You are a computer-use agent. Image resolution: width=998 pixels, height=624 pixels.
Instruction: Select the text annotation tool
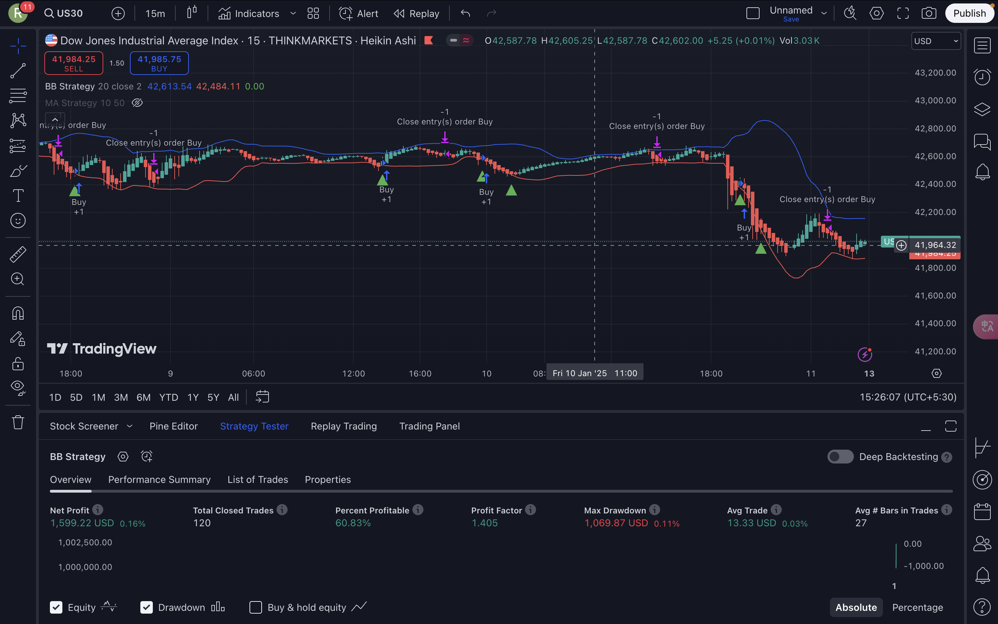18,196
